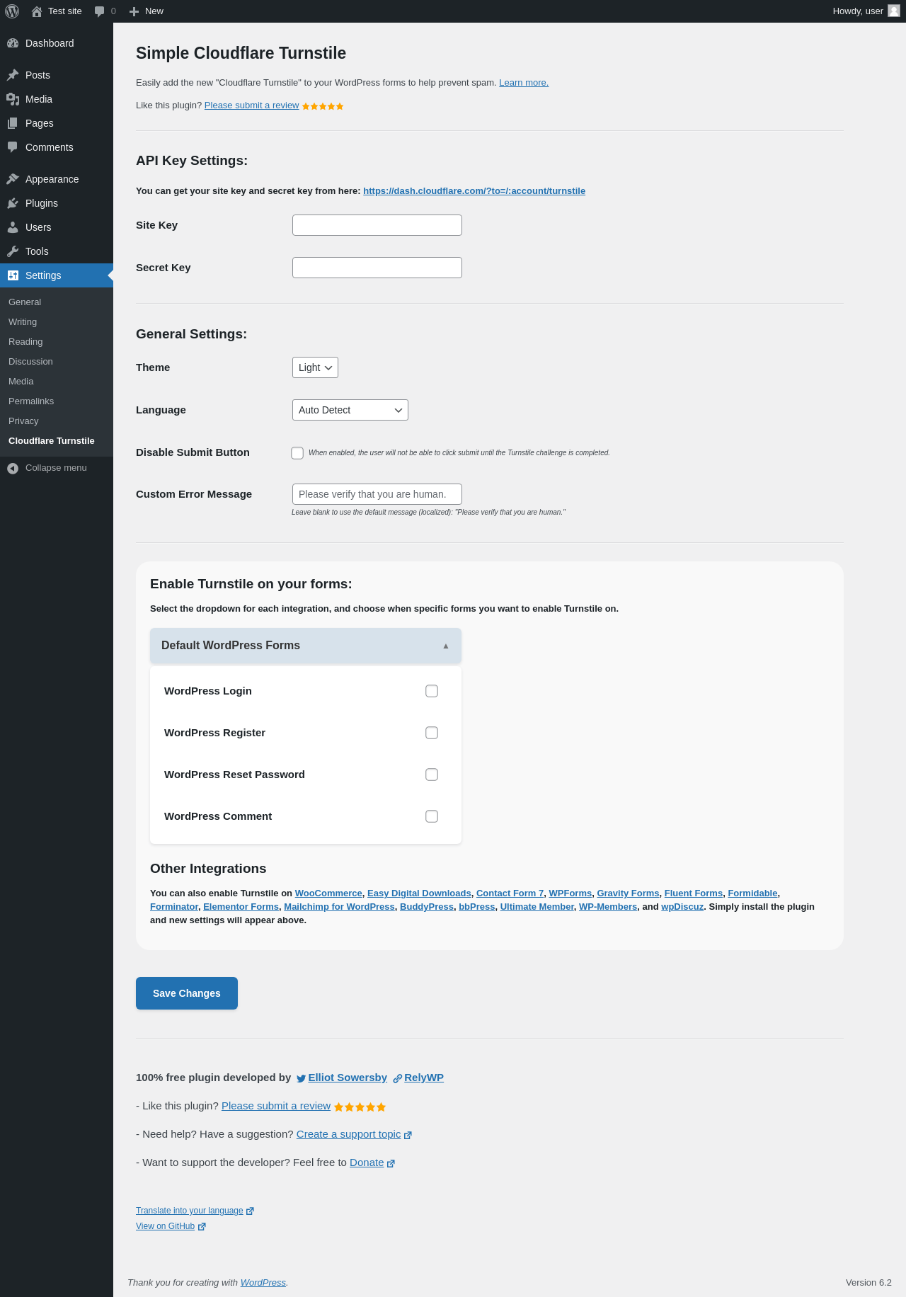Click the Create a support topic link
The width and height of the screenshot is (906, 1297).
pos(349,1134)
